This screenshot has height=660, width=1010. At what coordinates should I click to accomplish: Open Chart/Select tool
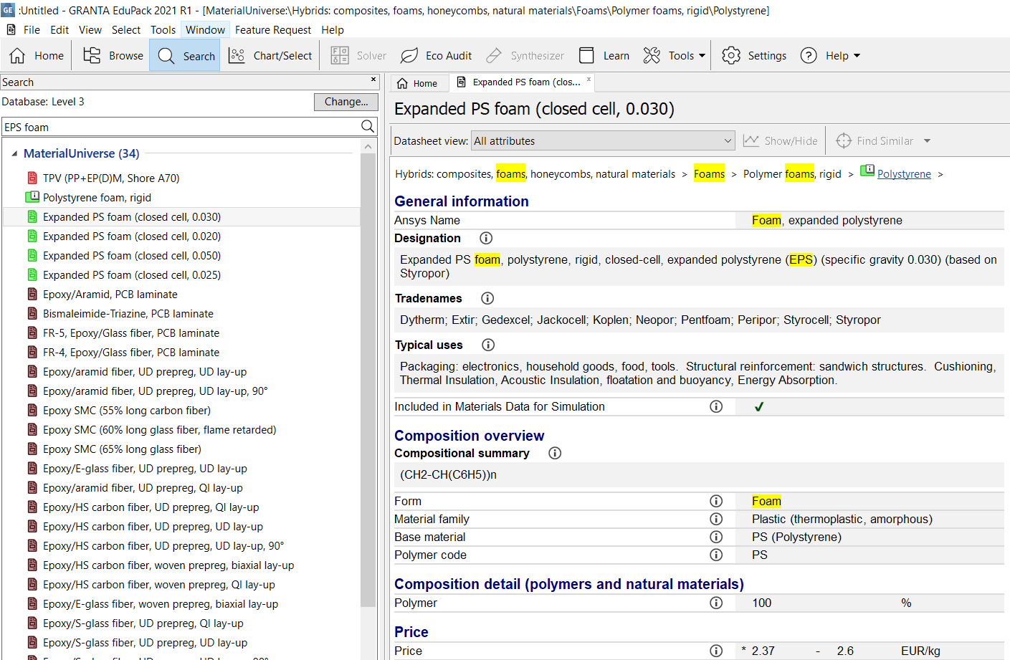270,56
